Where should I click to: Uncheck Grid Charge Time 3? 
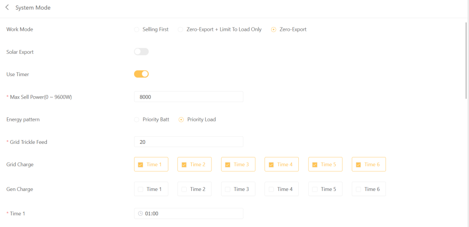click(238, 164)
